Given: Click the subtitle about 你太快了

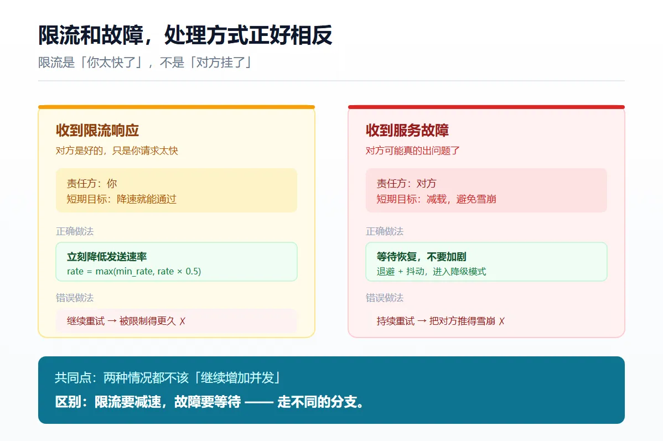Looking at the screenshot, I should (x=146, y=63).
